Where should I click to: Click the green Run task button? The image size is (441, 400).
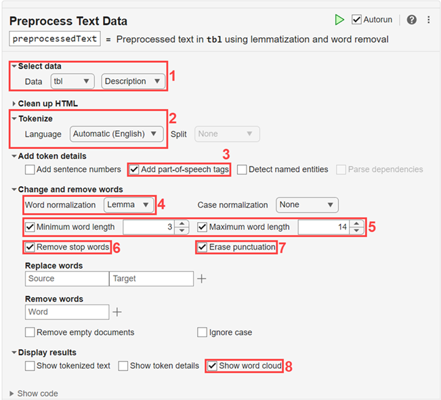(x=339, y=20)
